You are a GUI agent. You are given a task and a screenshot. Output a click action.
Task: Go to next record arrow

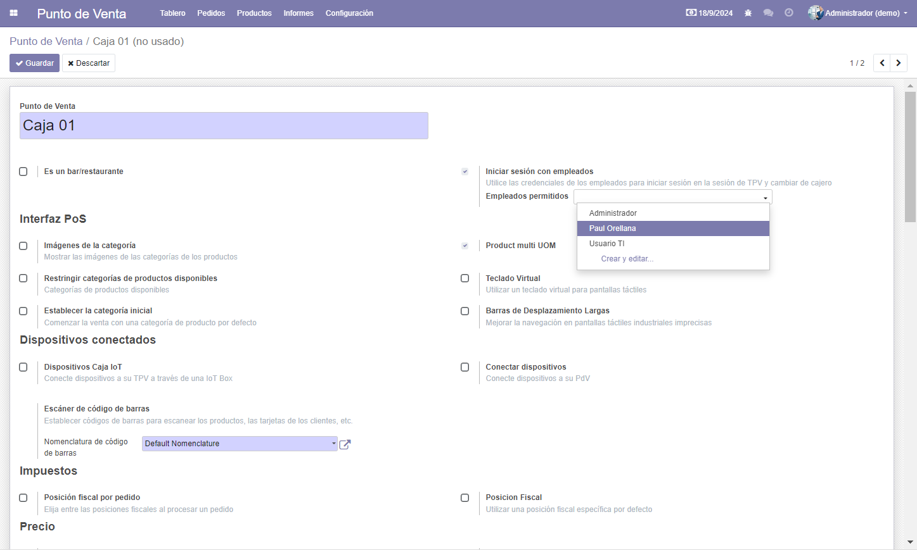click(x=899, y=63)
